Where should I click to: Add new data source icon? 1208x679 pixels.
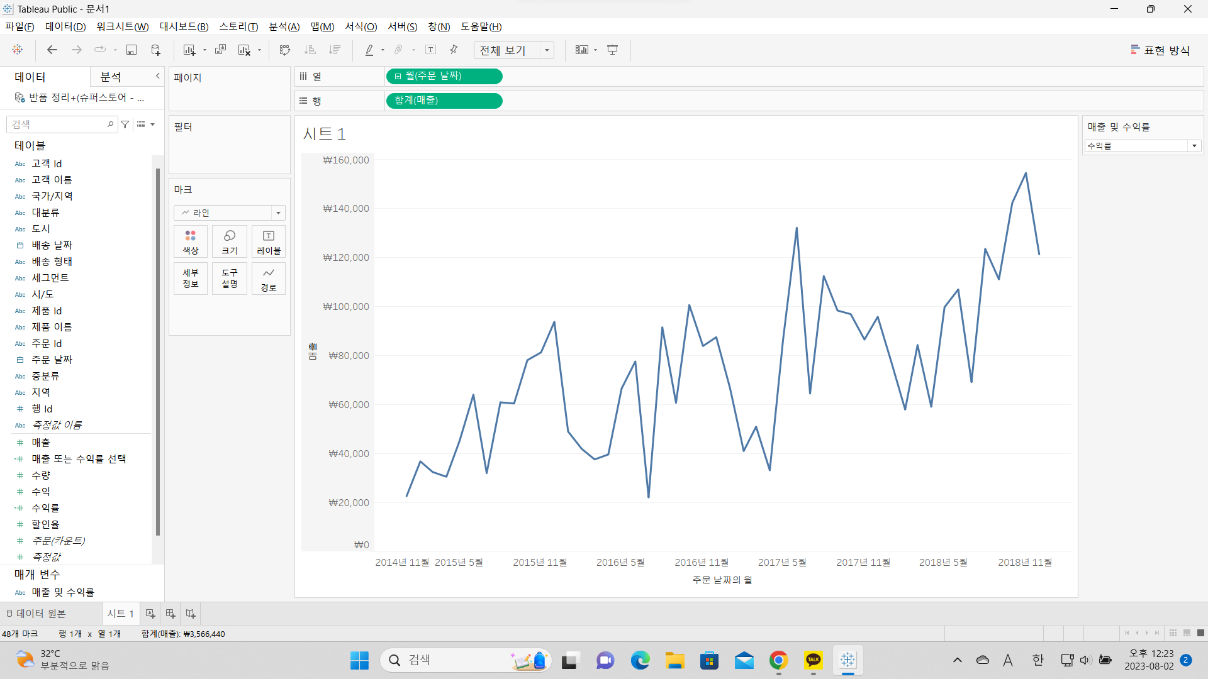155,50
